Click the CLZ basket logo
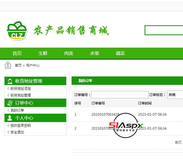This screenshot has height=168, width=183. [17, 31]
